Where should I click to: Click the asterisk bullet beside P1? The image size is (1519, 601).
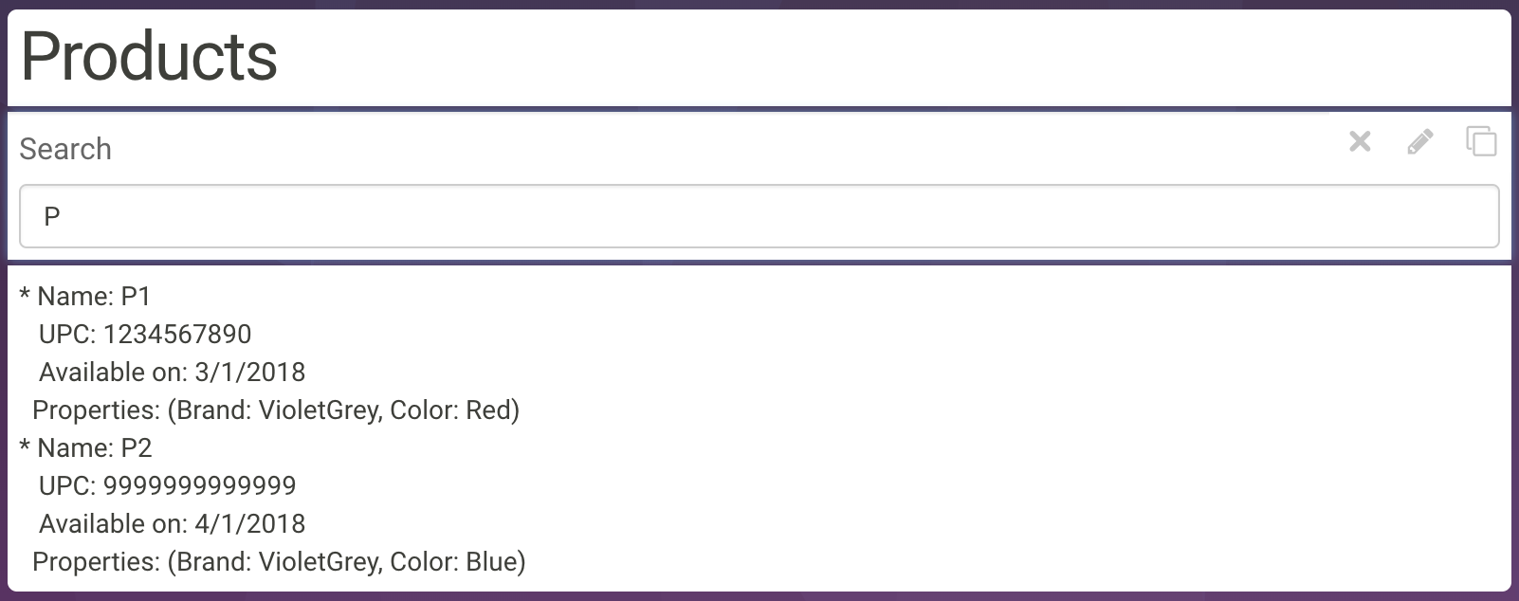[x=25, y=296]
